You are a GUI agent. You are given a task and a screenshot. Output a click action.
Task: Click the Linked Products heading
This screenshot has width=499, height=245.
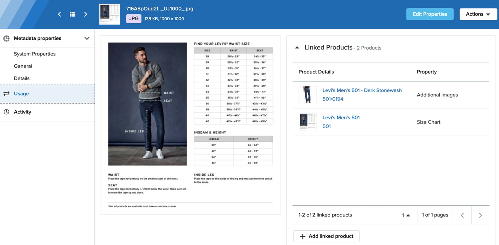329,47
